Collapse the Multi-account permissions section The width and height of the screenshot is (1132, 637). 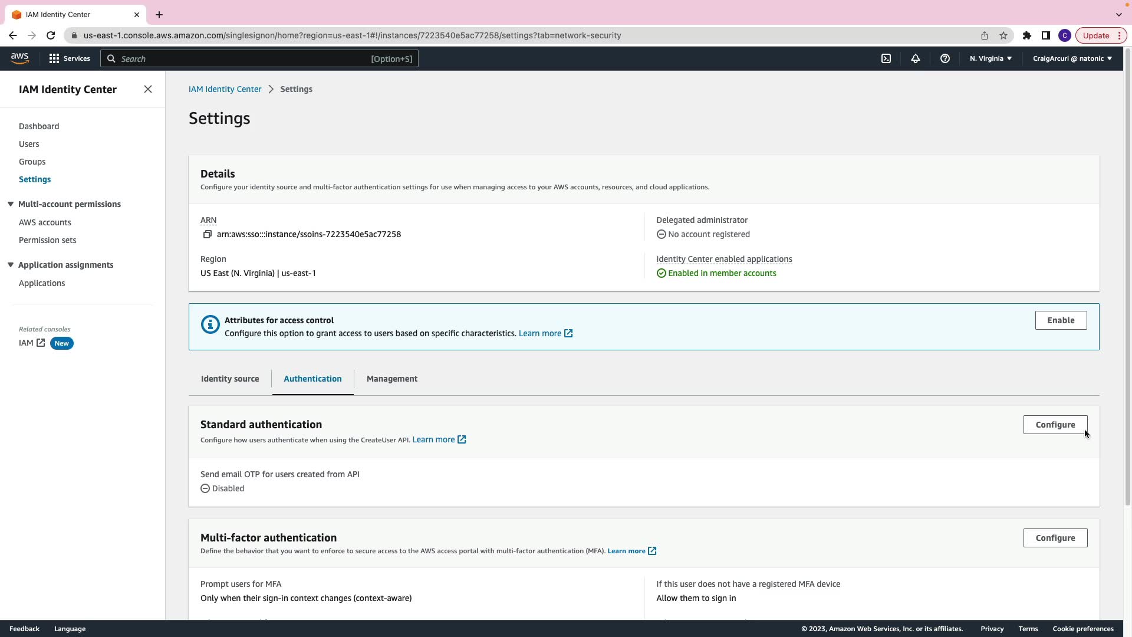pos(11,204)
